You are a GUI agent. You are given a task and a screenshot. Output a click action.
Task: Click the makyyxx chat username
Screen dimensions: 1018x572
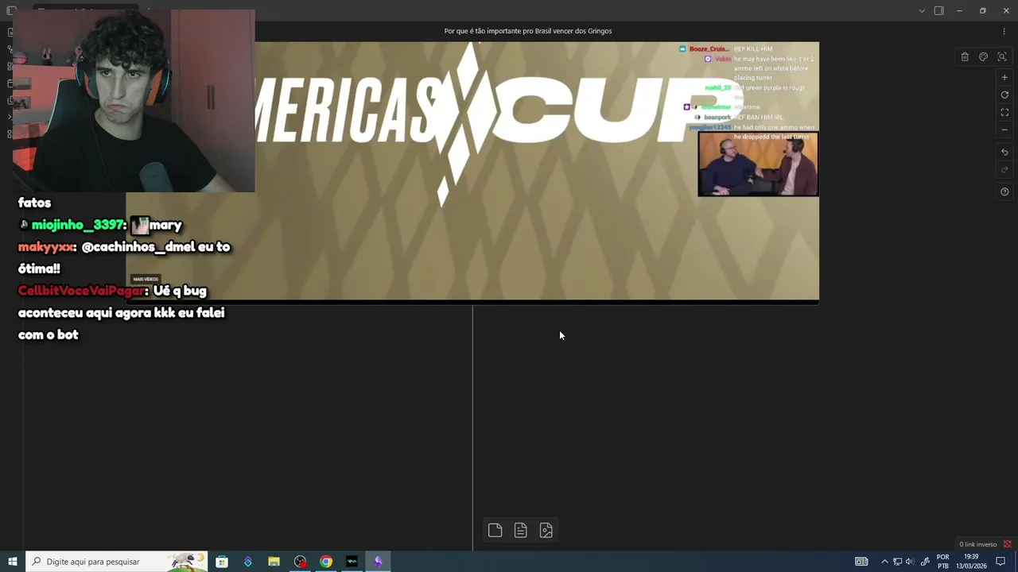pyautogui.click(x=46, y=247)
